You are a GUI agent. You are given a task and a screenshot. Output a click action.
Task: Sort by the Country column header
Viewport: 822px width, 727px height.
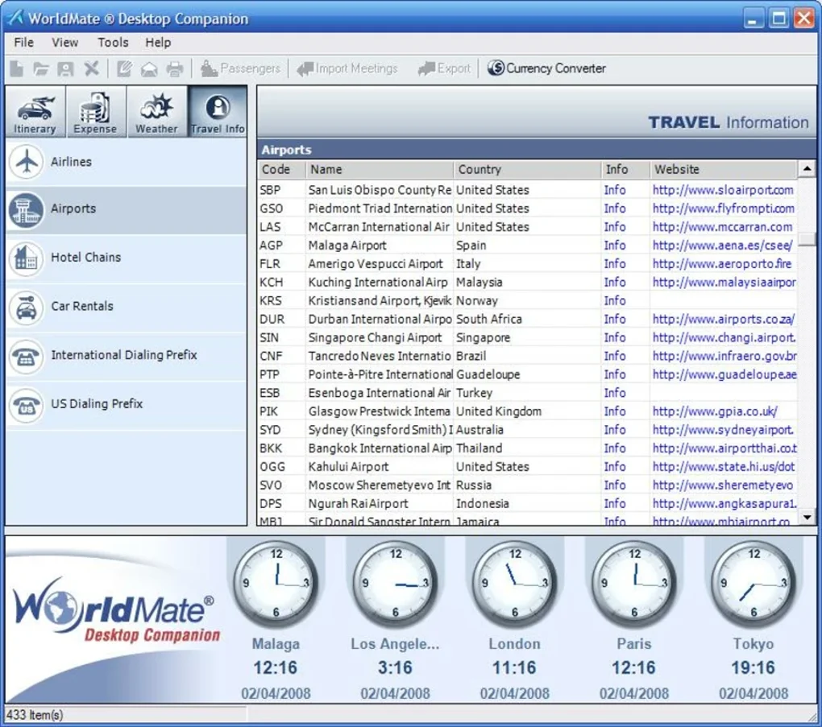[527, 170]
